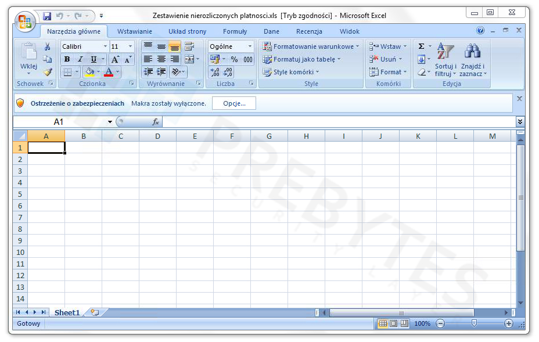Toggle wrap text in cell

point(189,46)
